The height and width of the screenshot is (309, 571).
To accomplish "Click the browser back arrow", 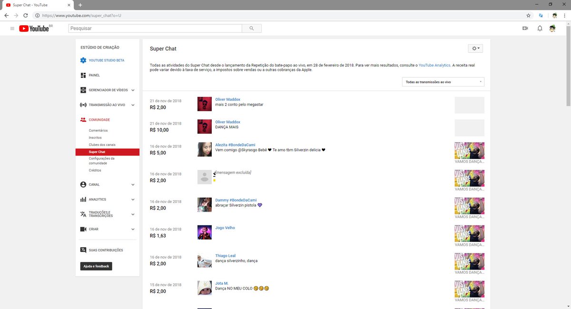I will click(6, 15).
